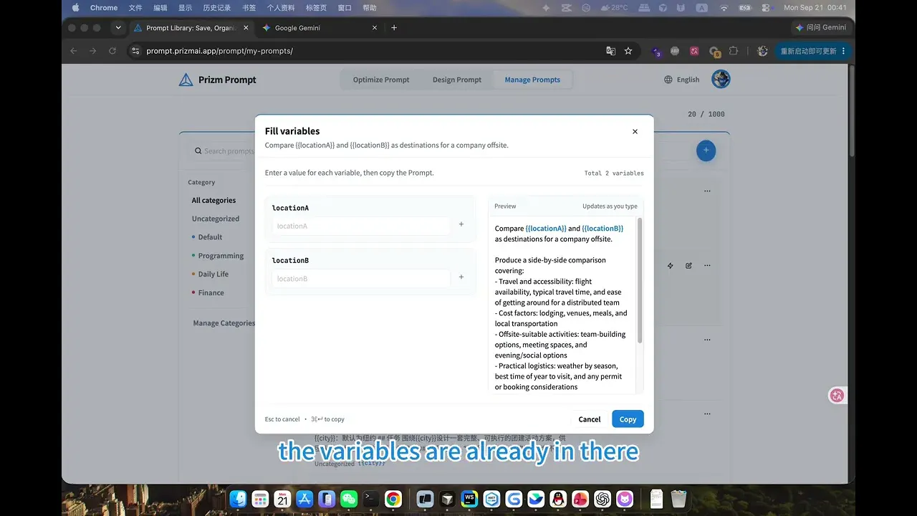Switch to Manage Prompts tab

pyautogui.click(x=532, y=80)
